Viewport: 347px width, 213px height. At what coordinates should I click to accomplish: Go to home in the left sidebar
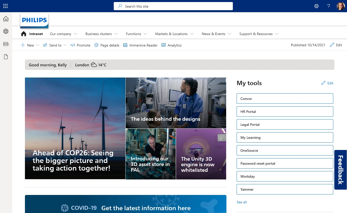coord(6,19)
